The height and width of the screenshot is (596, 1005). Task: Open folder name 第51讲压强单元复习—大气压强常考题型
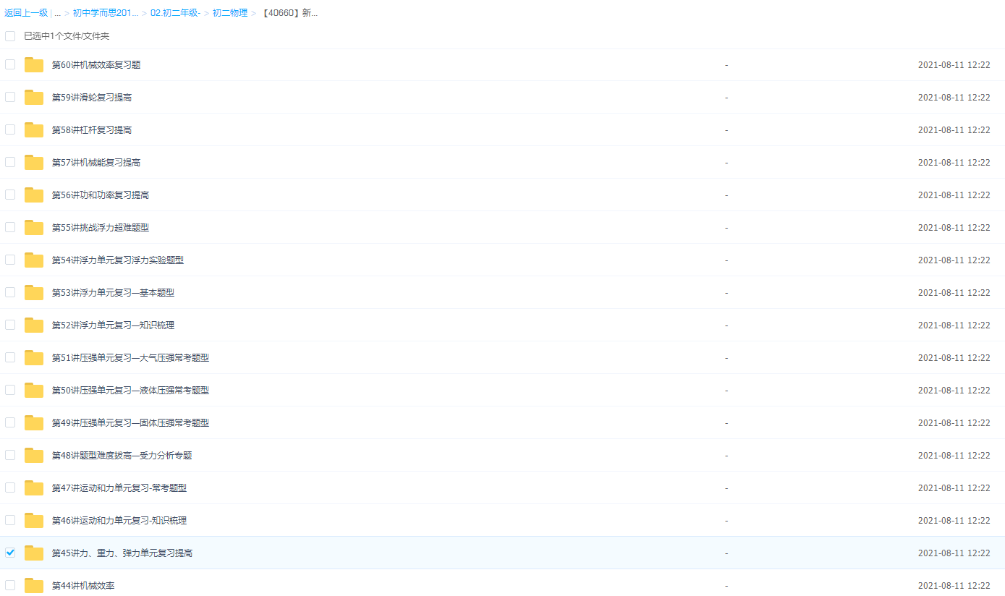coord(130,358)
